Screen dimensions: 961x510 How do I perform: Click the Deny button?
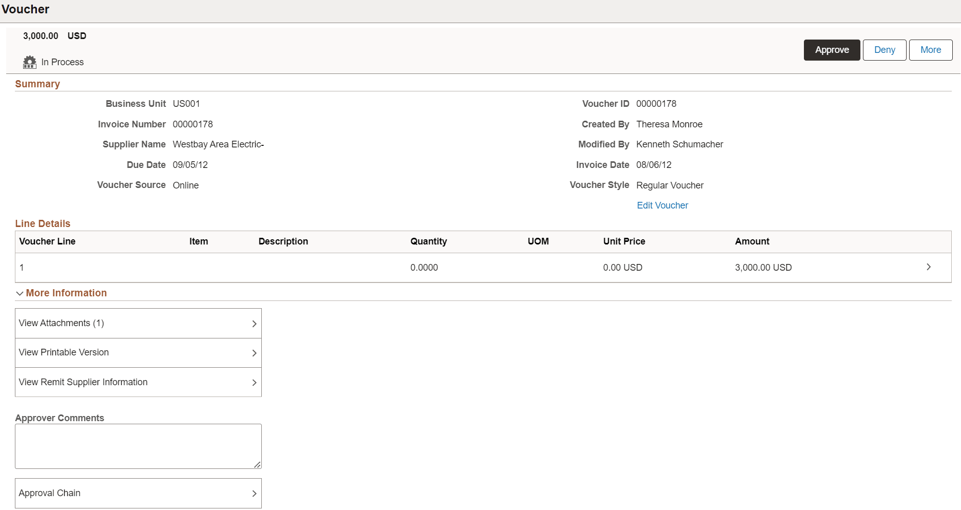[884, 50]
